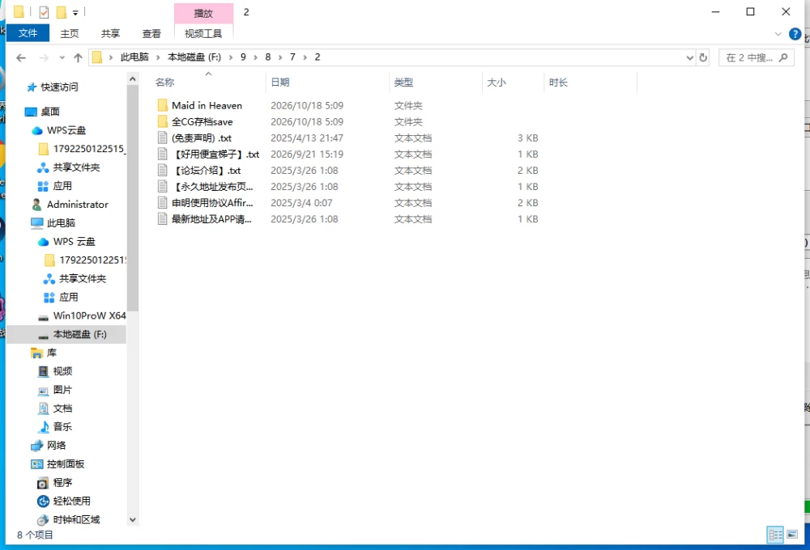The width and height of the screenshot is (810, 550).
Task: Select the 最新地址及APP file icon
Action: point(162,218)
